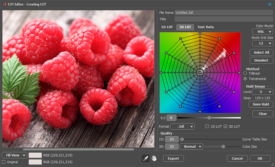
Task: Click the center node of the color grid
Action: point(200,72)
